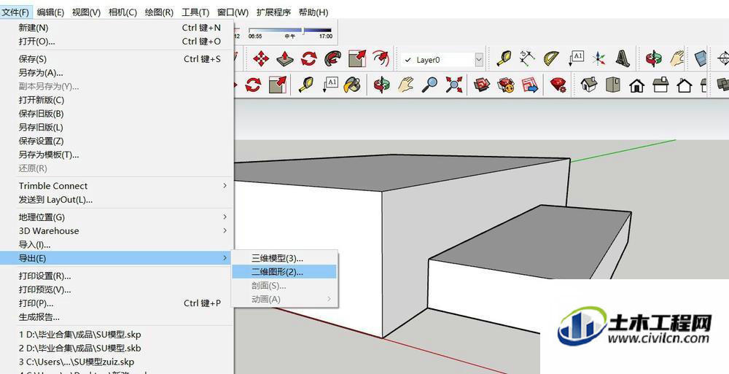Open the 绘图(R) menu

coord(159,12)
